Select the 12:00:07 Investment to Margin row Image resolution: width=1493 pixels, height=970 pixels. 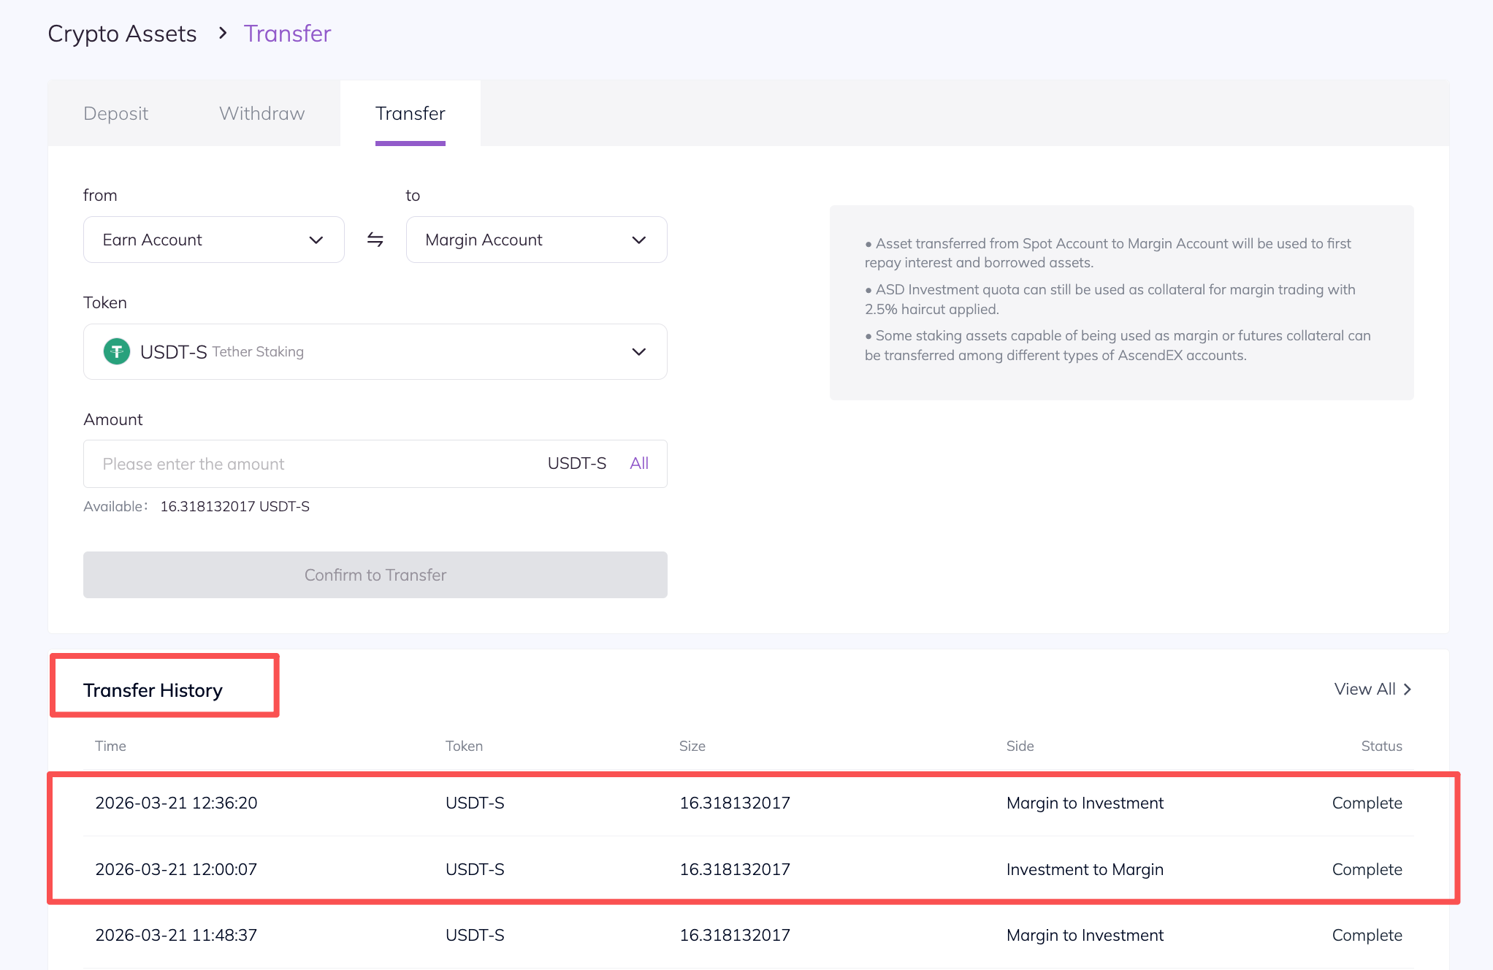pos(748,869)
